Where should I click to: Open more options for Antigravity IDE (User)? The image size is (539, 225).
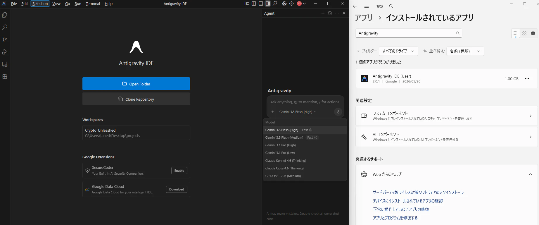tap(527, 78)
